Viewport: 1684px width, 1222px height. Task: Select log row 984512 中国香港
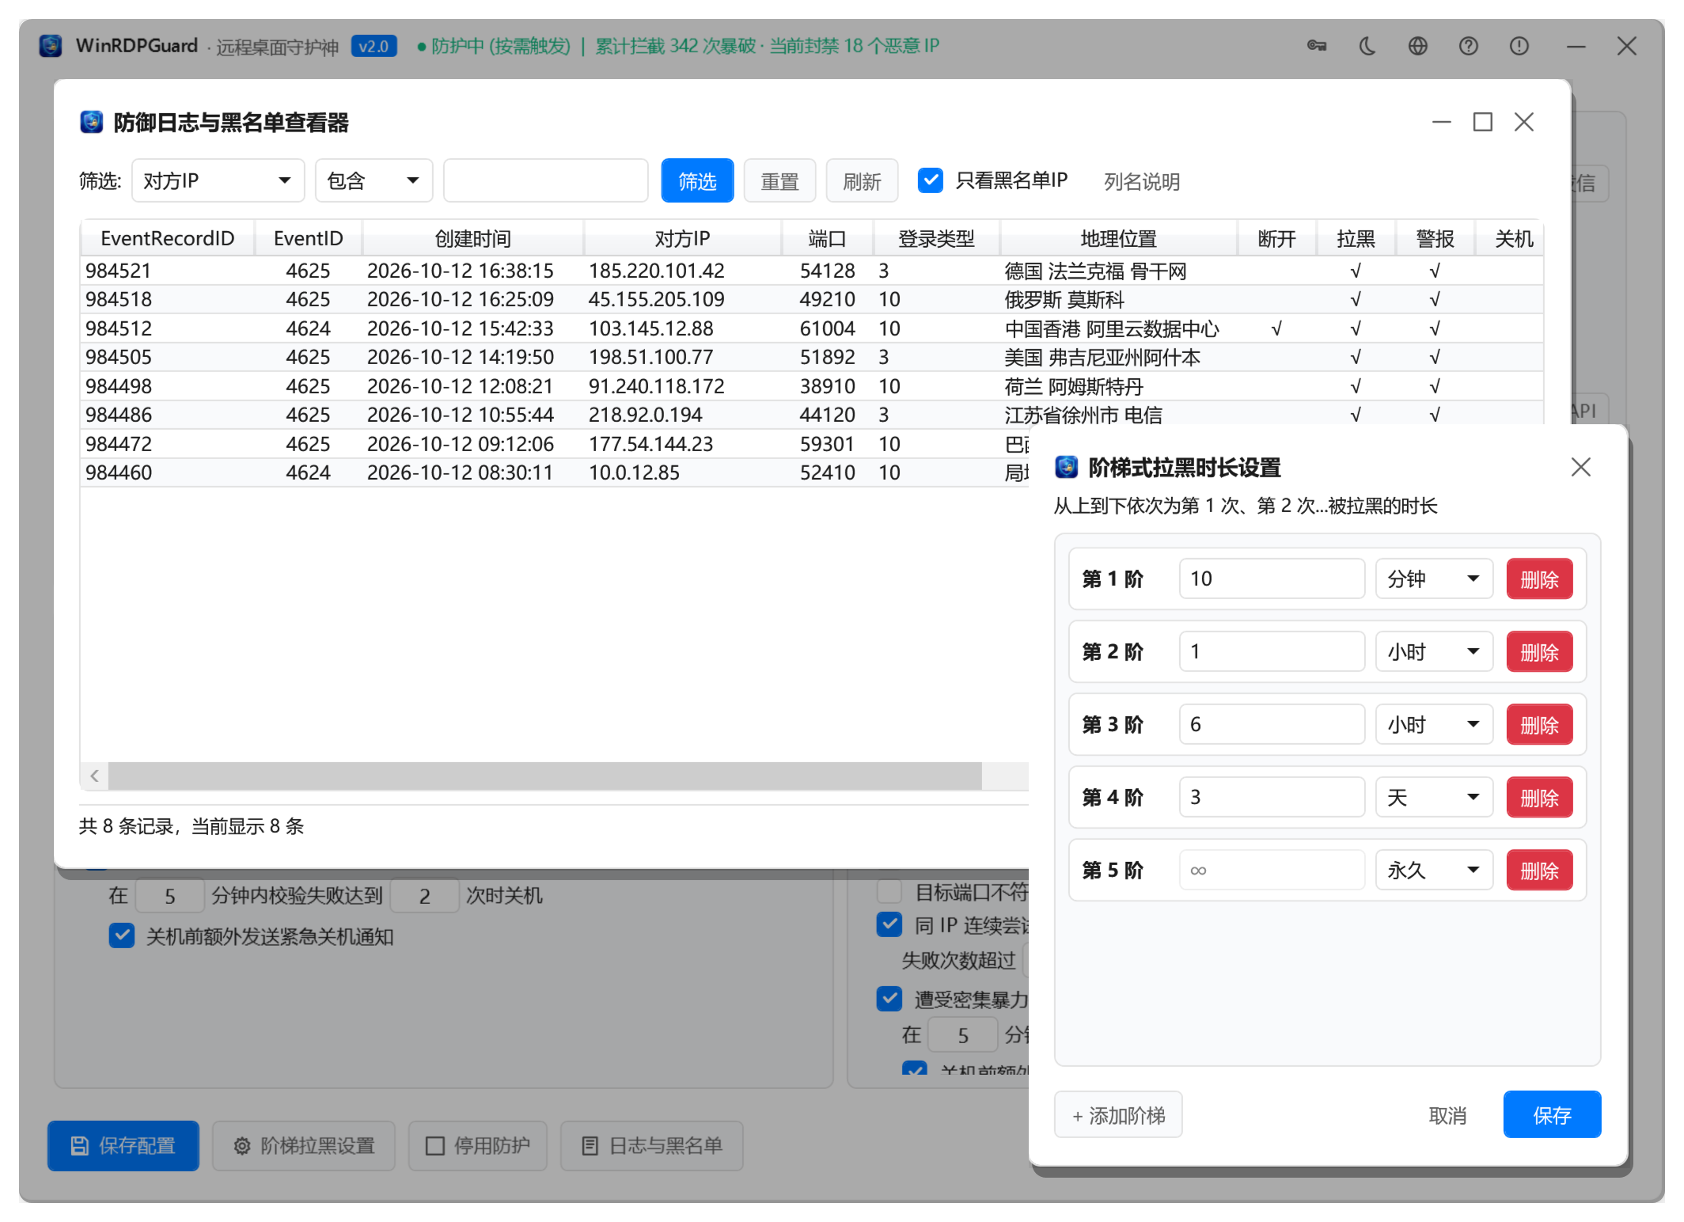coord(812,328)
